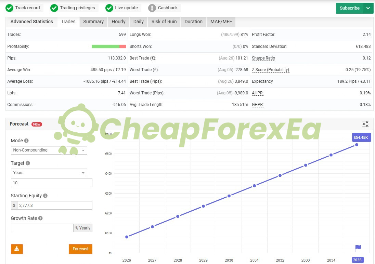
Task: Click the Profit Factor label link
Action: pyautogui.click(x=263, y=35)
